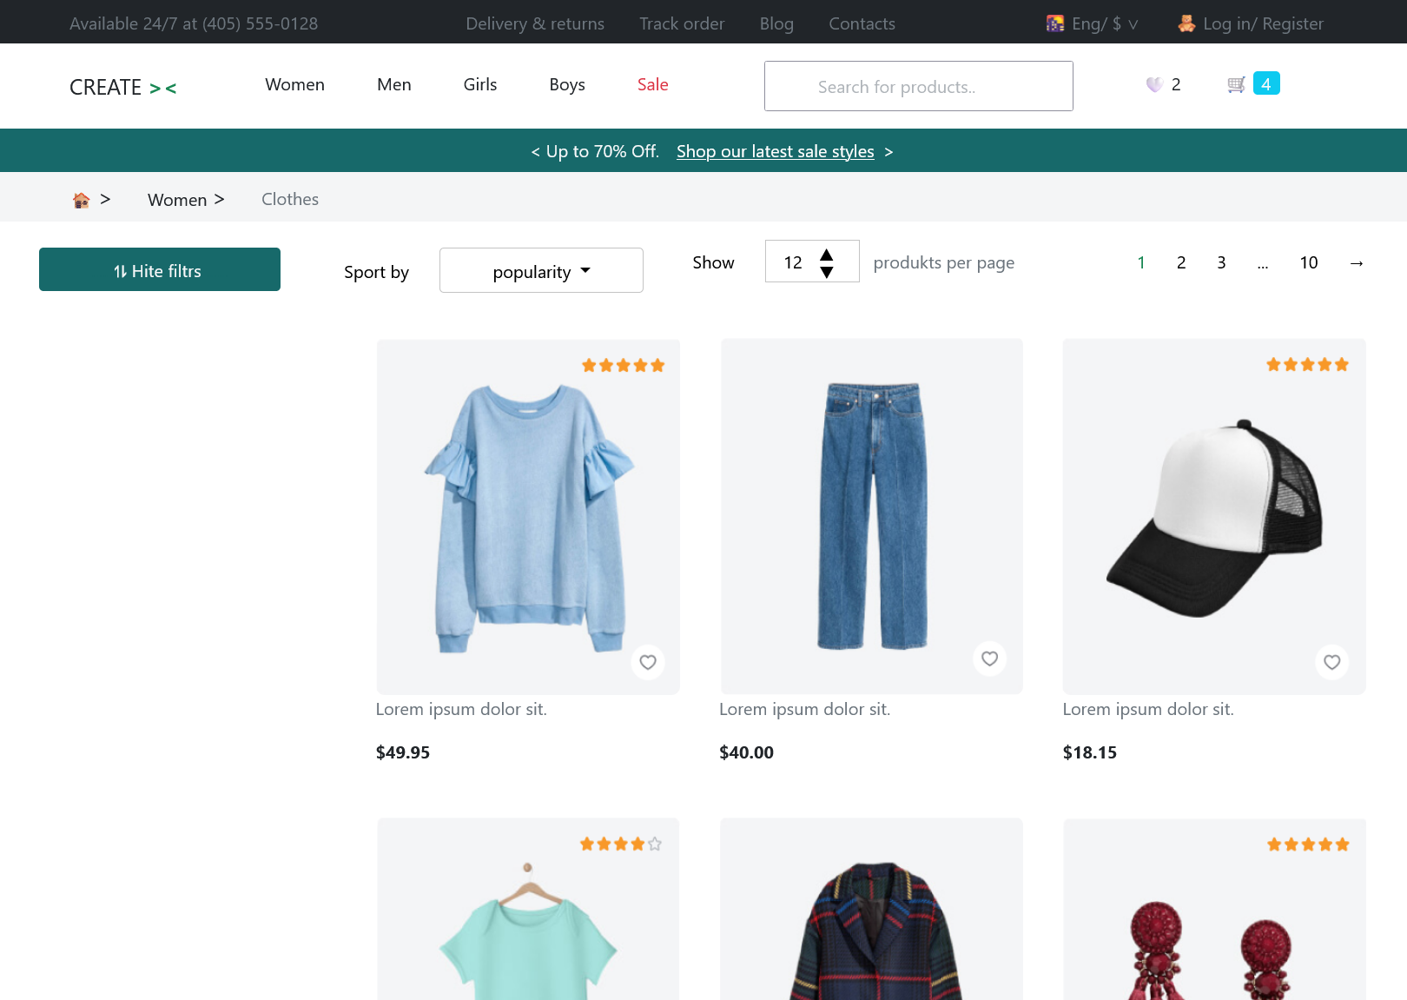Click the Hite filtrs button
Viewport: 1407px width, 1000px height.
pos(160,269)
